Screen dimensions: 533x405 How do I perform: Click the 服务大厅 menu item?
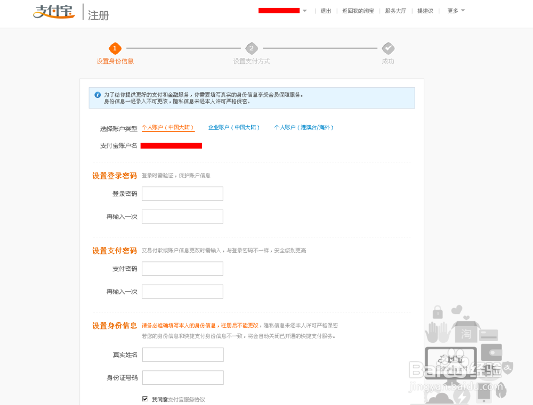[395, 11]
